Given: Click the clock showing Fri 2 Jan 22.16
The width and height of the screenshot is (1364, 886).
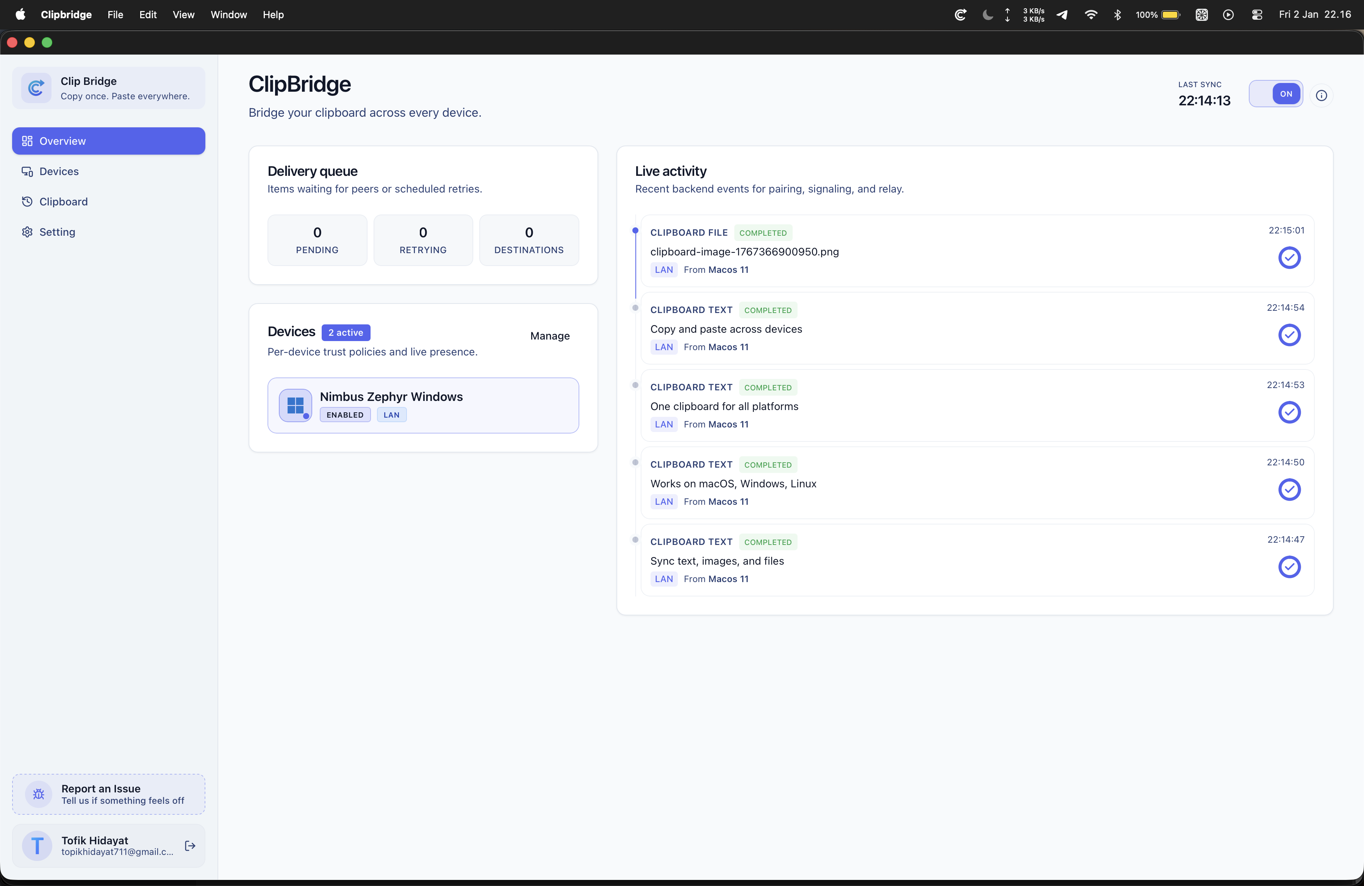Looking at the screenshot, I should coord(1315,14).
